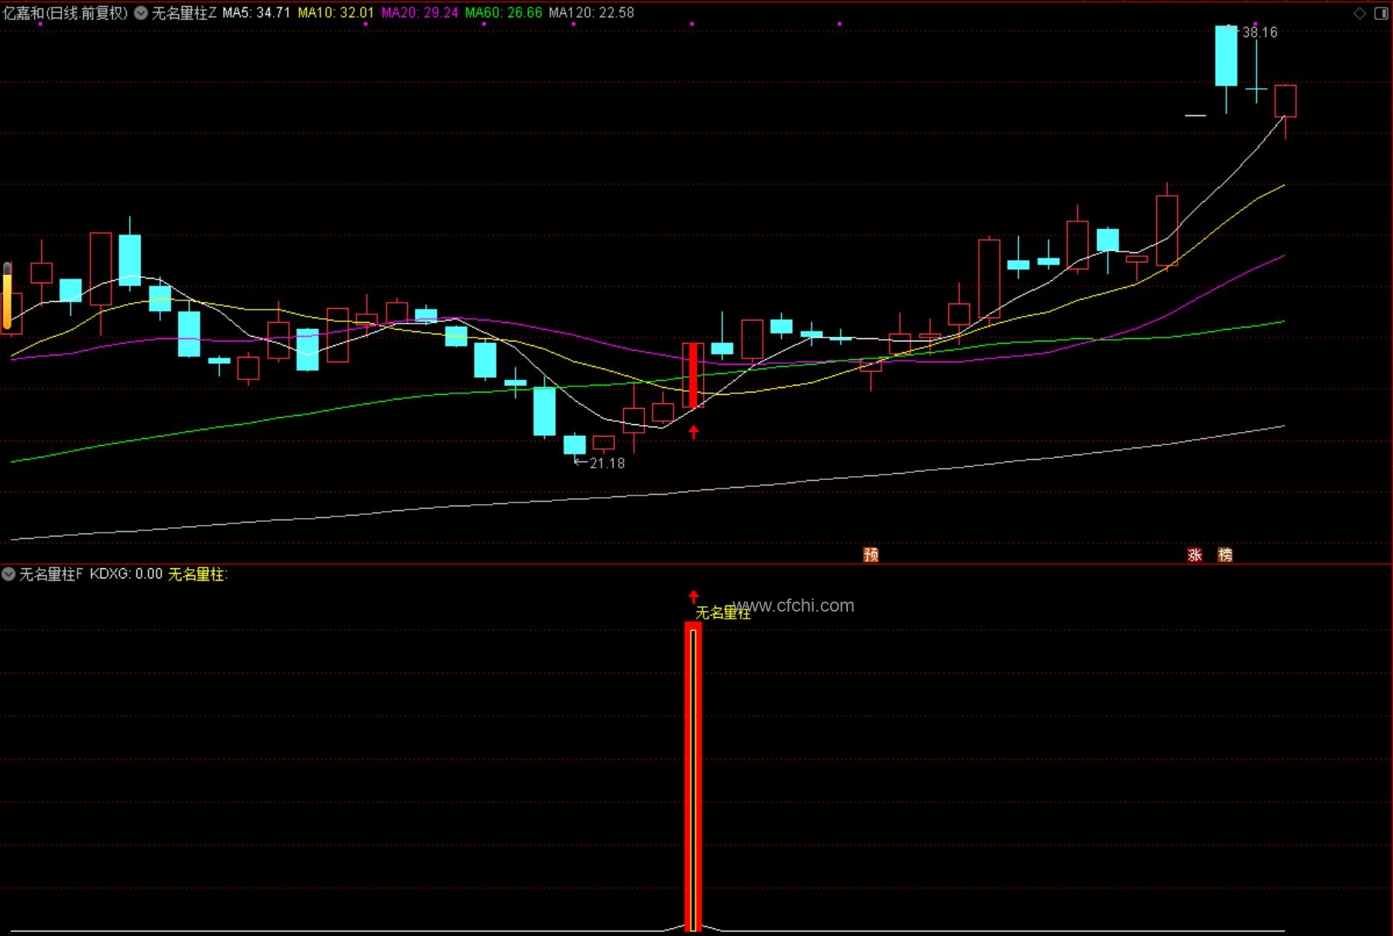The width and height of the screenshot is (1393, 936).
Task: Click the 21.18 low price label
Action: (x=607, y=463)
